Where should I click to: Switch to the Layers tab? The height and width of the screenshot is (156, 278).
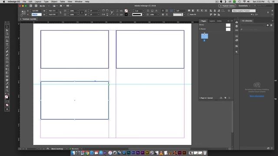coord(212,21)
